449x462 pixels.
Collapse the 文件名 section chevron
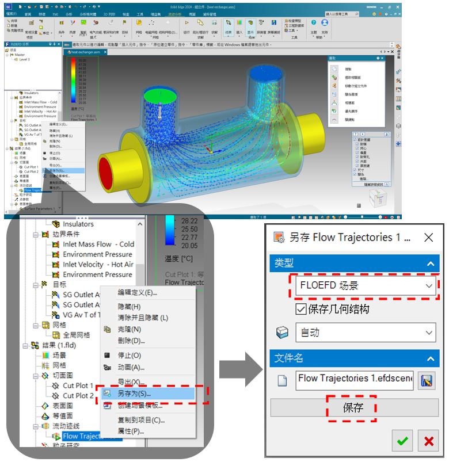point(431,358)
